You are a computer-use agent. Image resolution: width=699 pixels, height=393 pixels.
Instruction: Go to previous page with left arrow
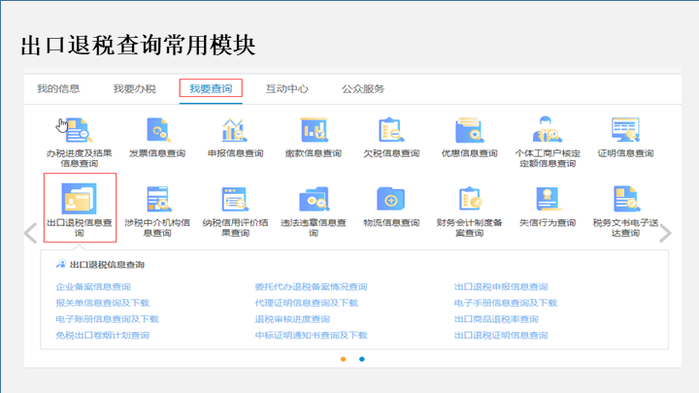click(x=31, y=233)
